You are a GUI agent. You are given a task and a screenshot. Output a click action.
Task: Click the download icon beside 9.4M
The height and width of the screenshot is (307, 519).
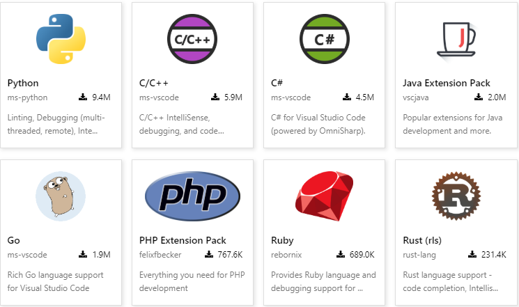click(83, 97)
